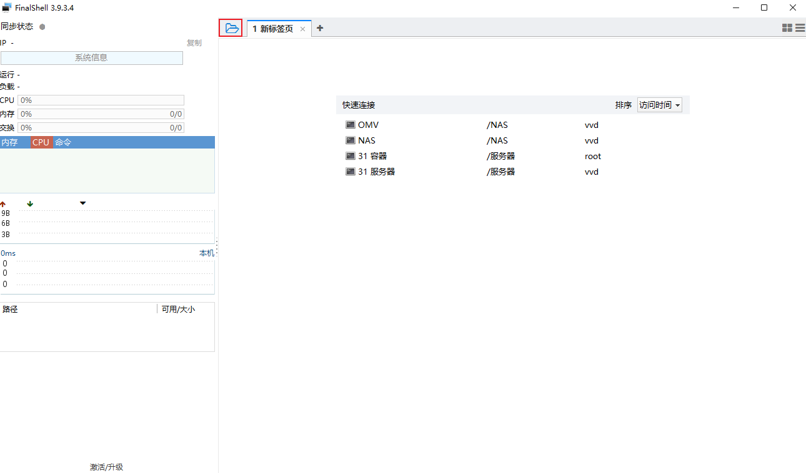This screenshot has height=473, width=806.
Task: Click the 31 服务器 terminal icon
Action: [x=351, y=172]
